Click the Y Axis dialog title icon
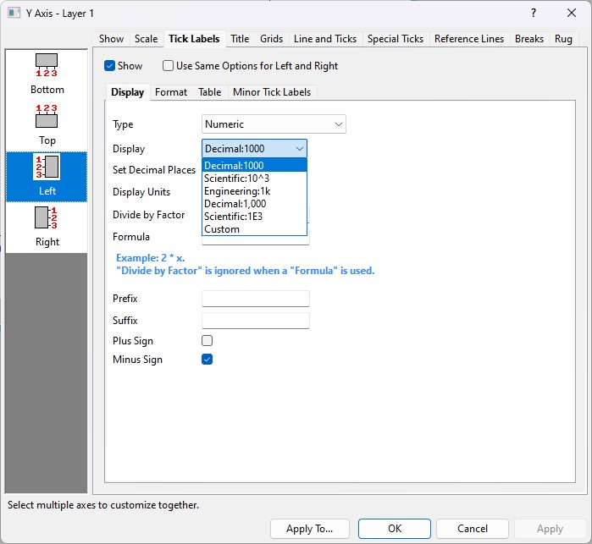 coord(14,14)
